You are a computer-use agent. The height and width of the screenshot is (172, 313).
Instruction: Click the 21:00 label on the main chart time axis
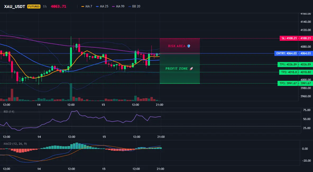pyautogui.click(x=159, y=105)
